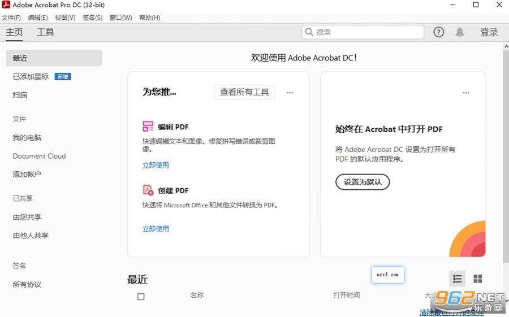Viewport: 509px width, 317px height.
Task: Open the 窗口(W) menu
Action: 121,18
